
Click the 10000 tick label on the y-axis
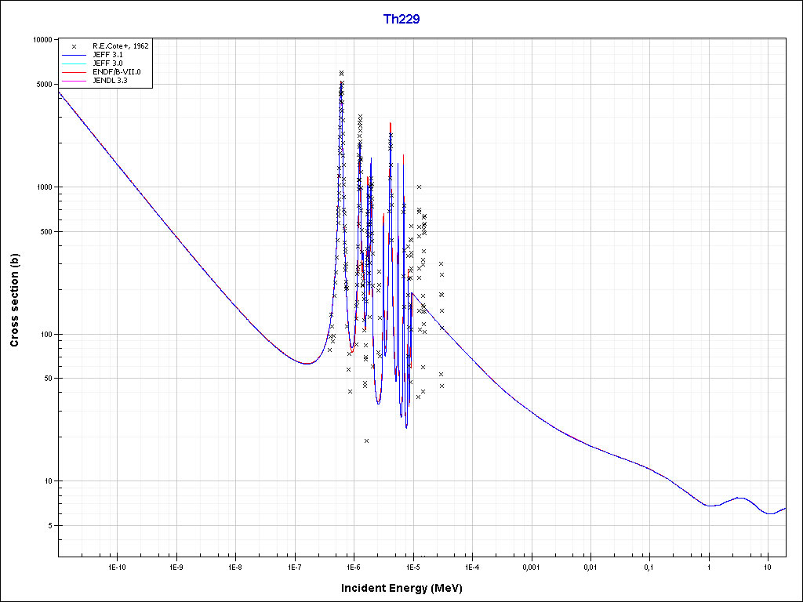[38, 40]
